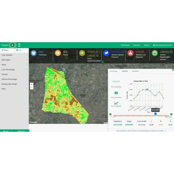Click the circular download icon beside Cropin logo

(13, 45)
